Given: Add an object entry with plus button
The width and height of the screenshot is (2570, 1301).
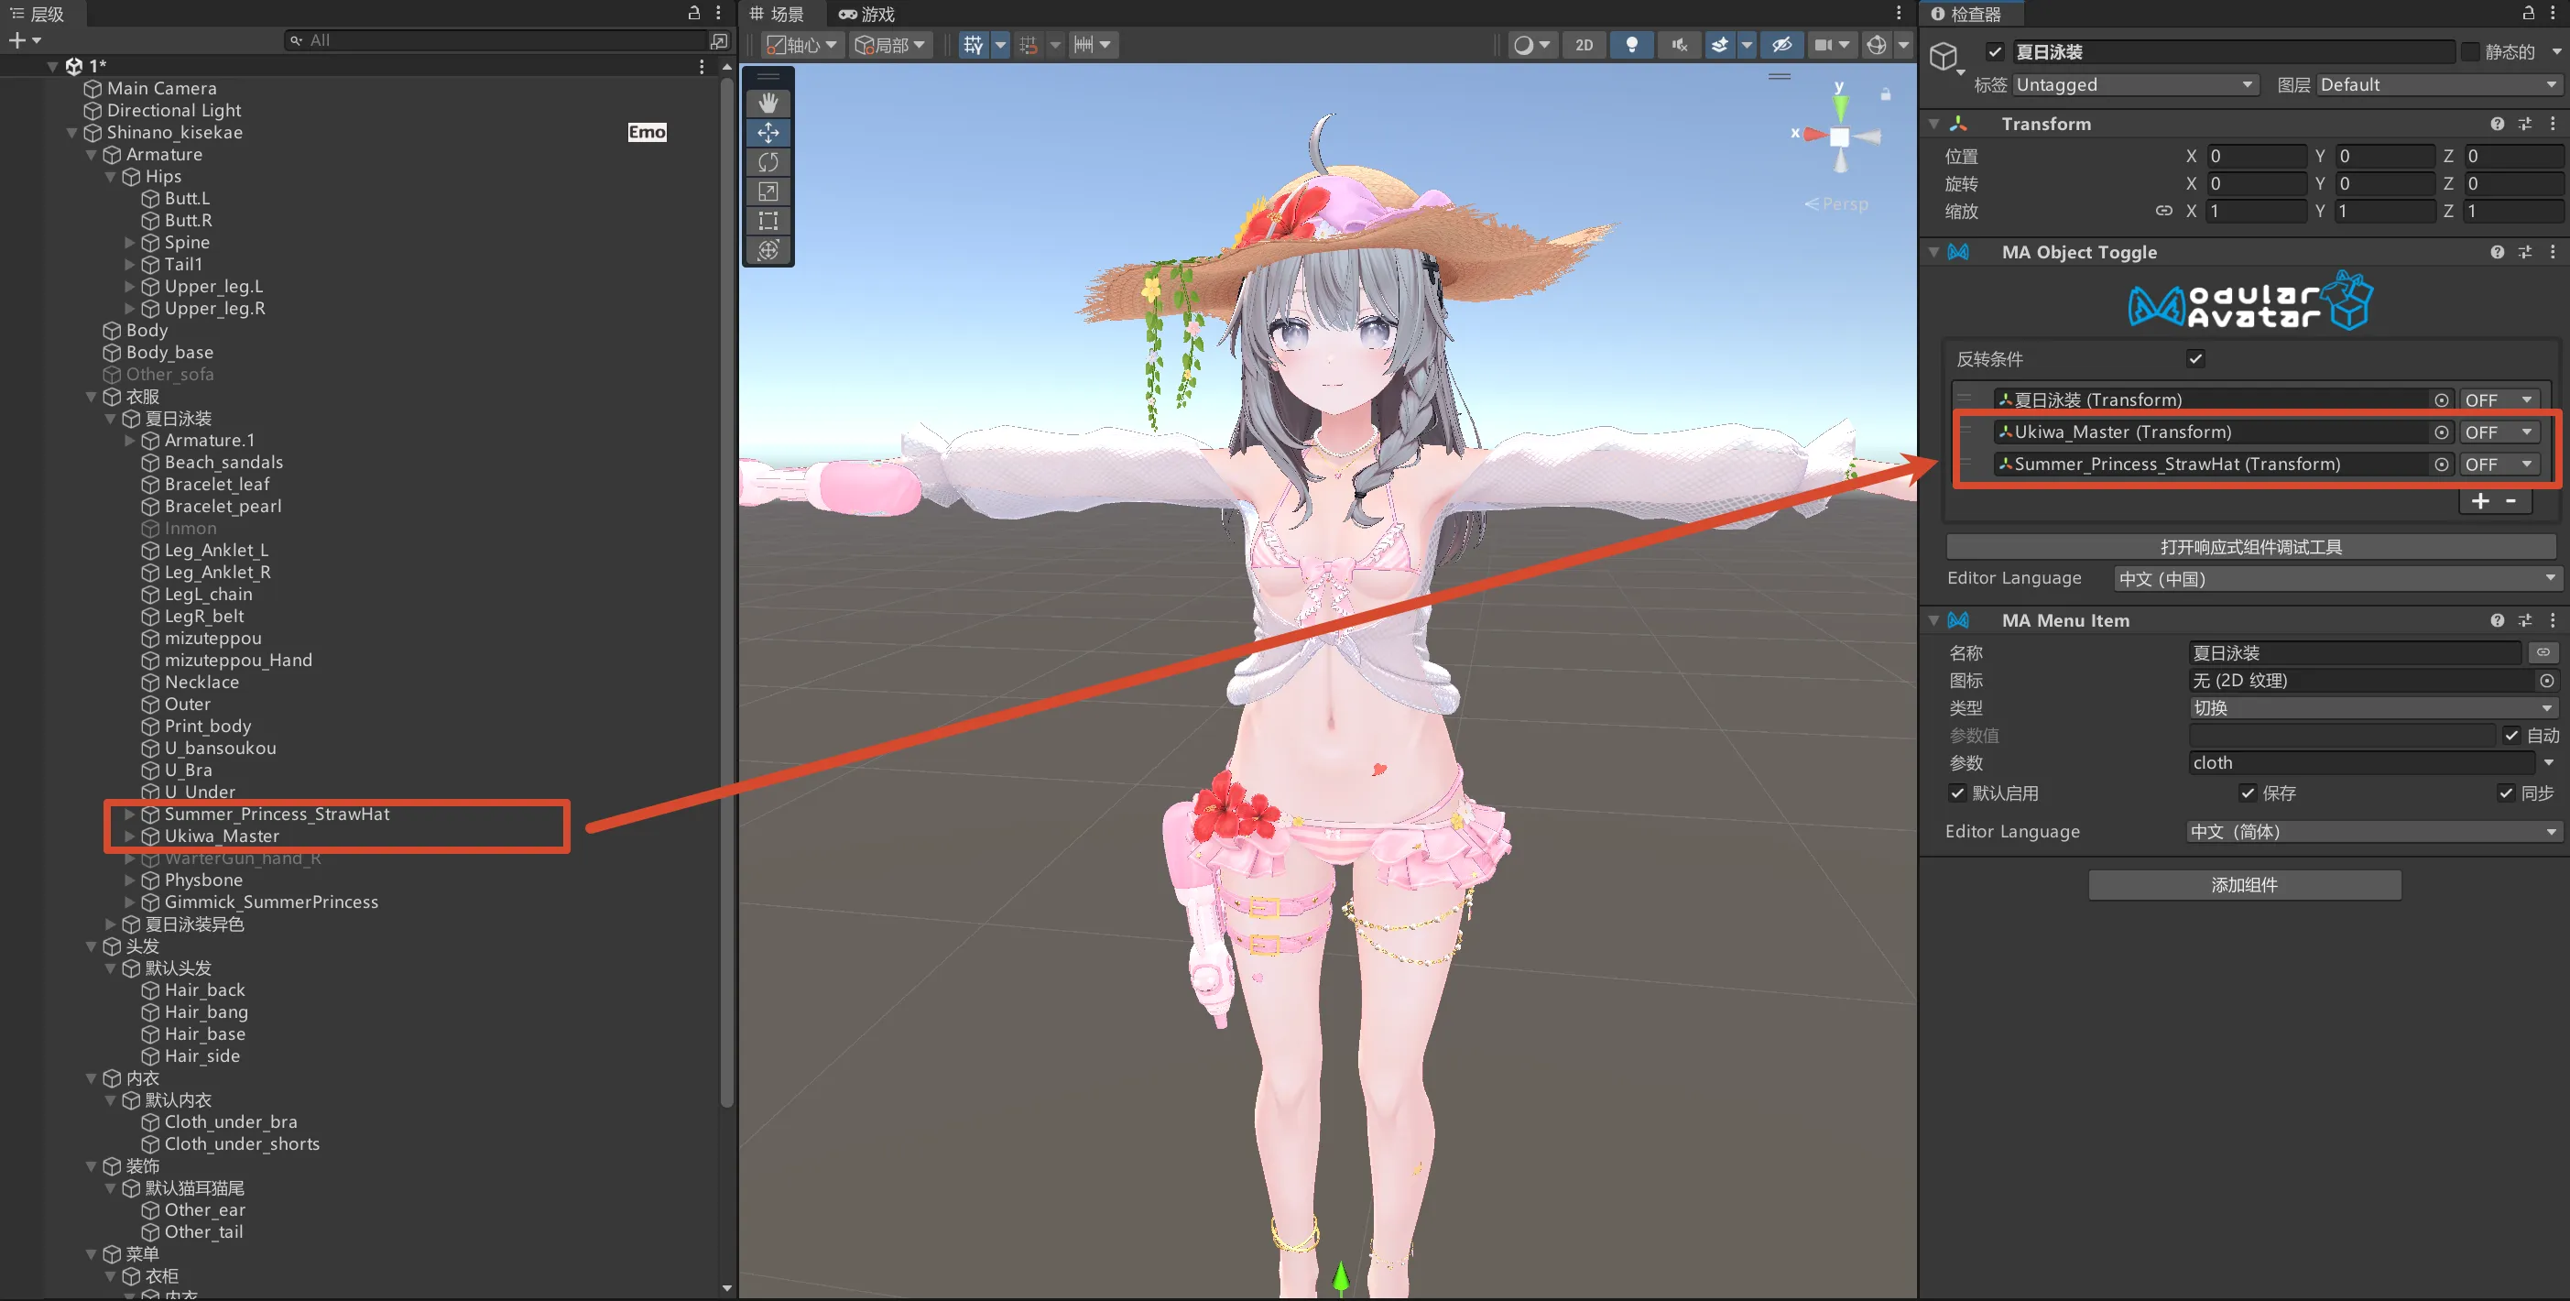Looking at the screenshot, I should pyautogui.click(x=2480, y=501).
